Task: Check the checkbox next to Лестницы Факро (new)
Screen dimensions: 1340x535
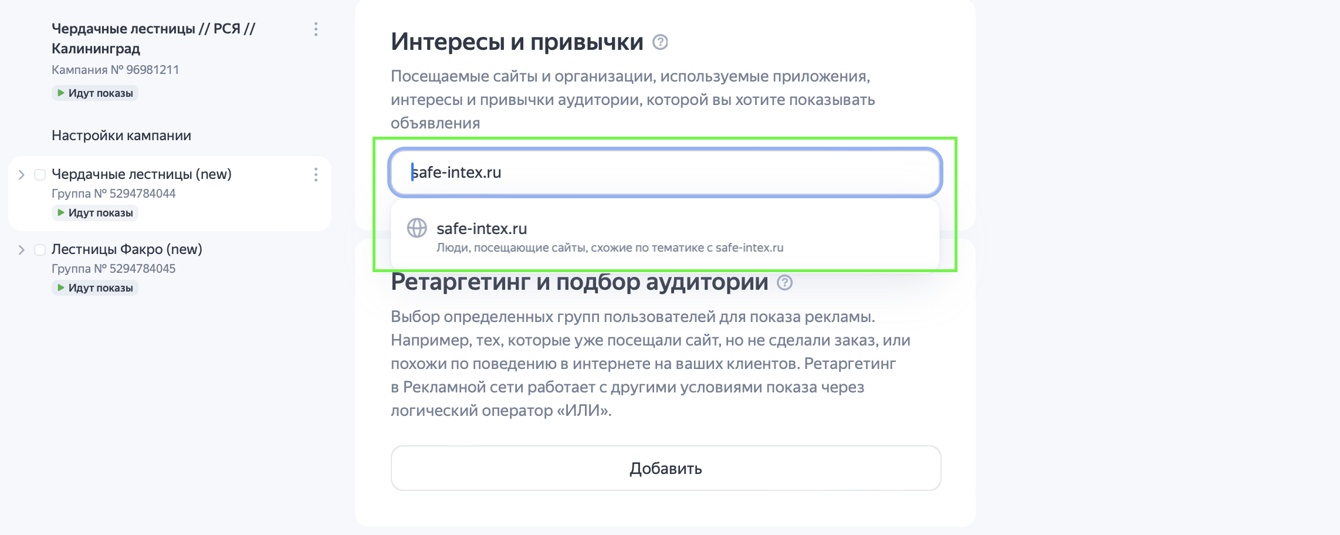Action: (x=39, y=249)
